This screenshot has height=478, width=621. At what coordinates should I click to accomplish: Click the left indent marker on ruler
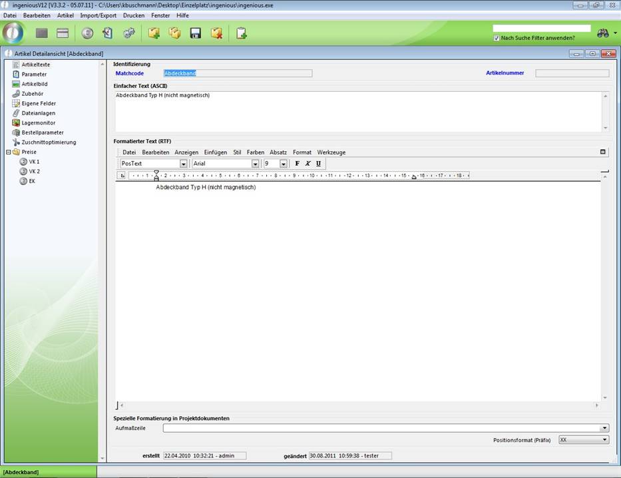156,176
